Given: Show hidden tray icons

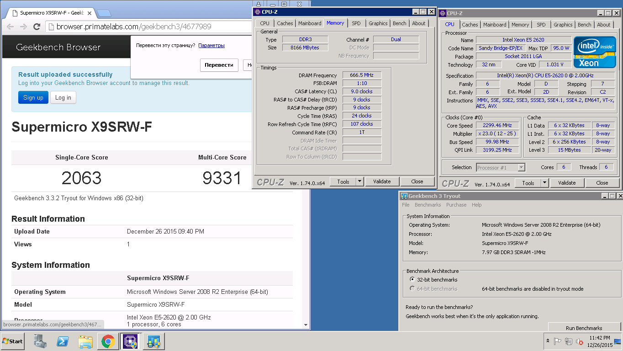Looking at the screenshot, I should click(548, 341).
